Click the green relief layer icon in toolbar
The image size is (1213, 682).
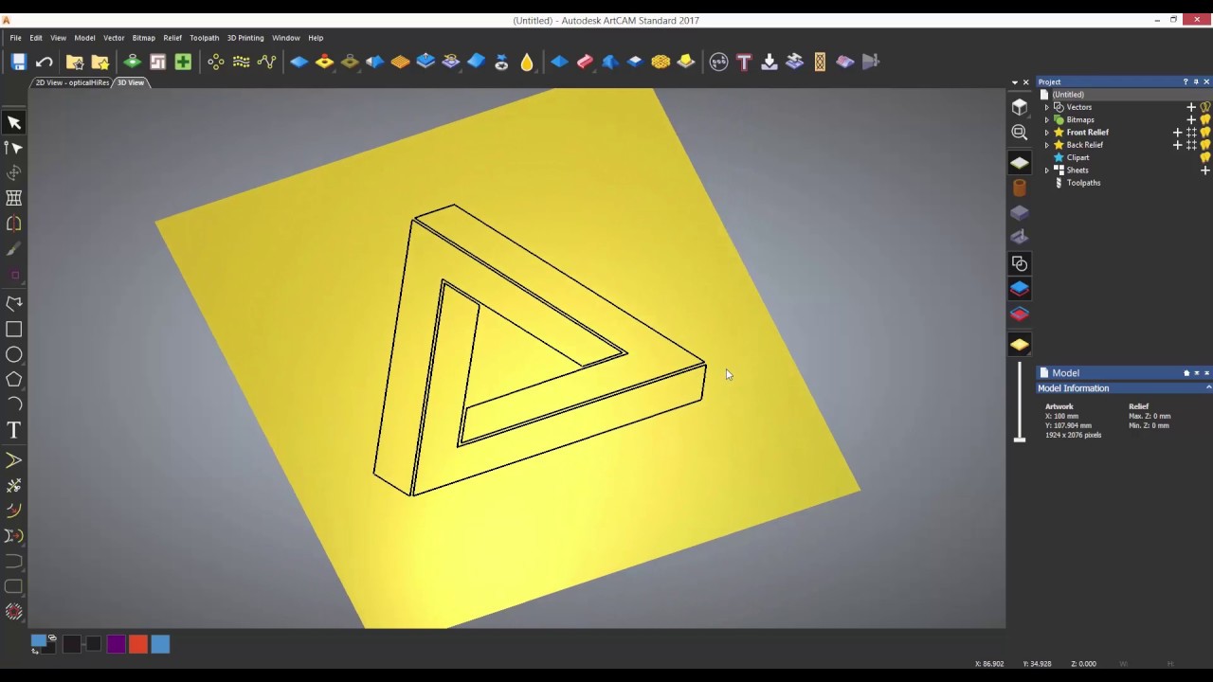tap(132, 62)
